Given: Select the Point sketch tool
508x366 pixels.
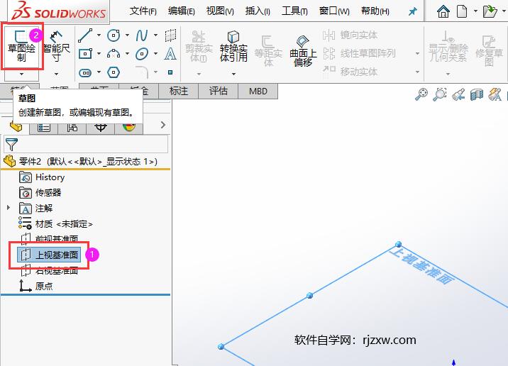Looking at the screenshot, I should click(170, 72).
